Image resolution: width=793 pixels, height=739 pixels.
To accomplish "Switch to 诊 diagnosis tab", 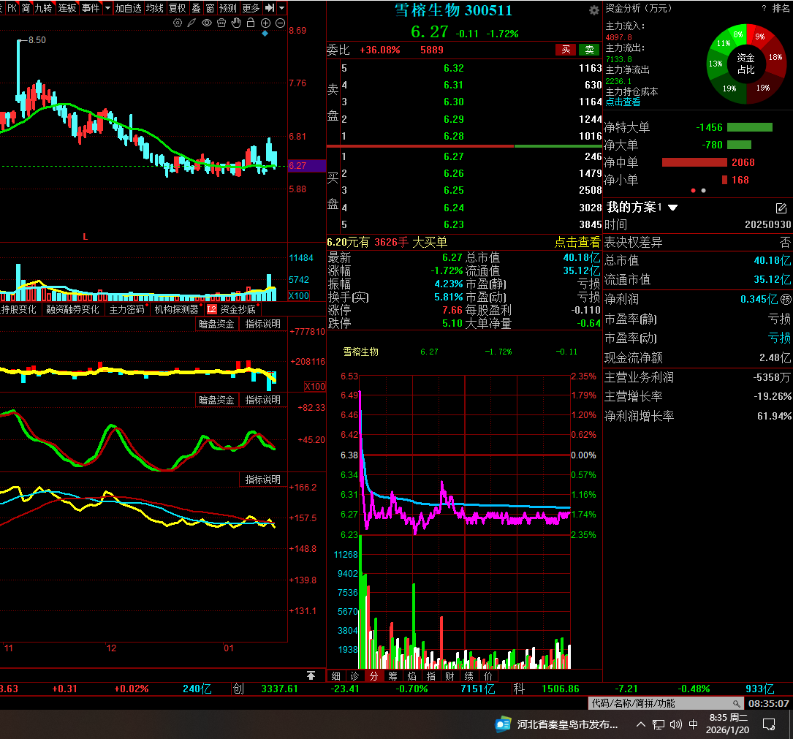I will click(354, 676).
